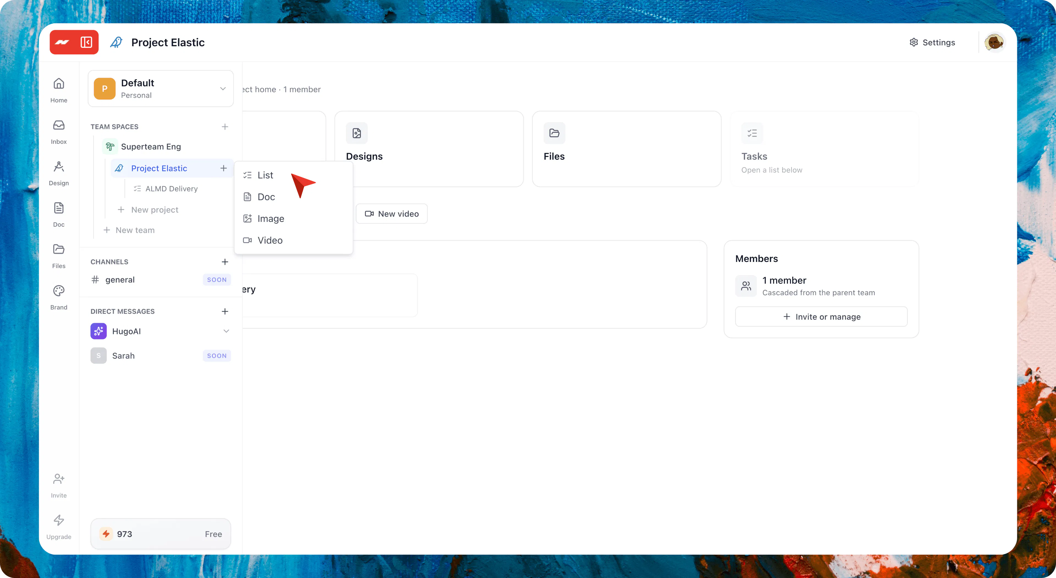Click the plus next to Project Elastic
The image size is (1056, 578).
[223, 168]
